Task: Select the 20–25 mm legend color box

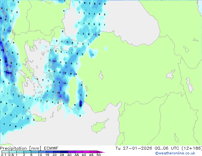Action: (57, 152)
